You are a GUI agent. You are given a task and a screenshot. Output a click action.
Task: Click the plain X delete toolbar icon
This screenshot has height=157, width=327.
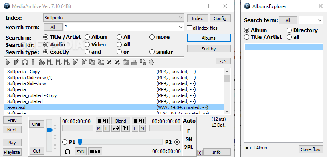[x=109, y=62]
